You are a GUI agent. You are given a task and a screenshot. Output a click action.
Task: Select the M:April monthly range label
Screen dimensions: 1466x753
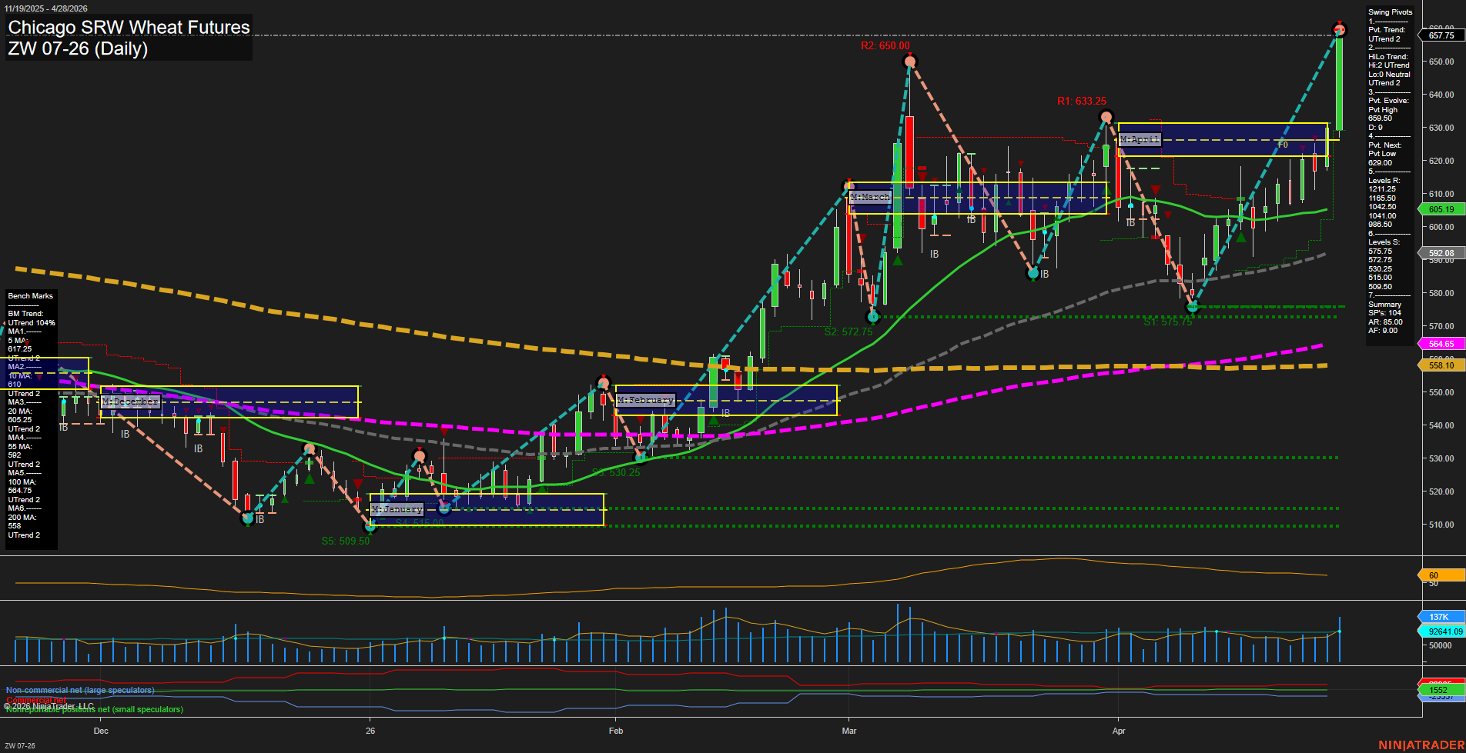1140,139
